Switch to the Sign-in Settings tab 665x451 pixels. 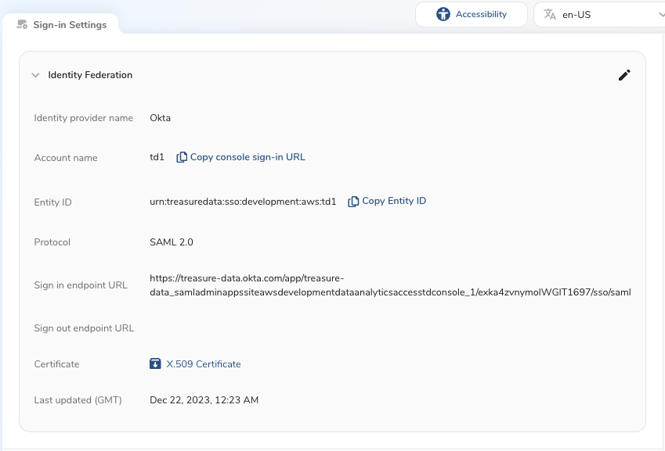69,25
